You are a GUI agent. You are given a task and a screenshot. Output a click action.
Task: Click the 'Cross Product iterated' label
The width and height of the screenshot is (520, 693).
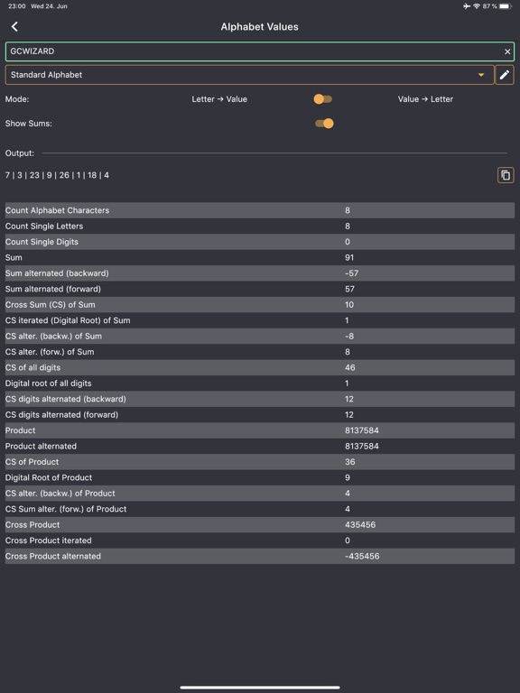(x=48, y=541)
